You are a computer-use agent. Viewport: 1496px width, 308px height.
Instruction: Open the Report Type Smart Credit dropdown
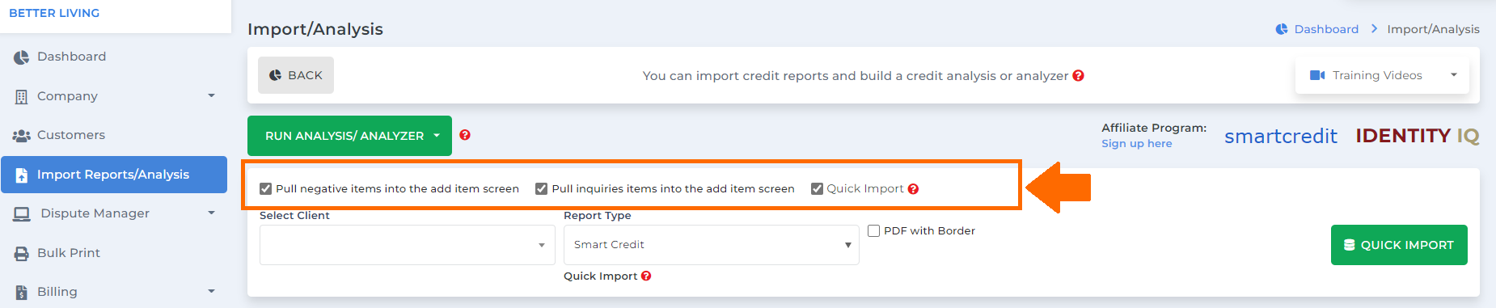[712, 245]
